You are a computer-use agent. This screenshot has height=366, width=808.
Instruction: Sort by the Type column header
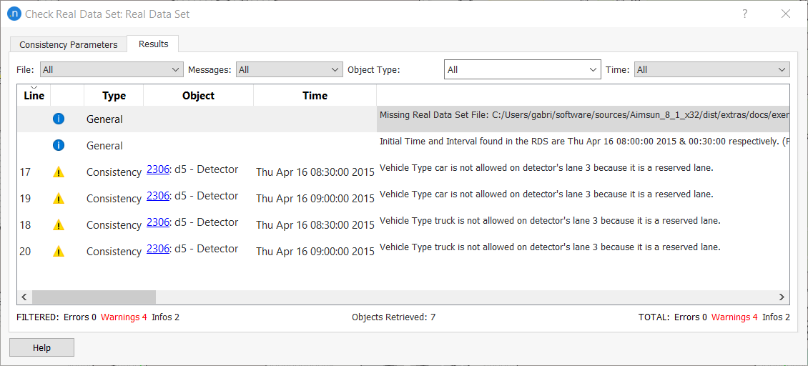[114, 95]
